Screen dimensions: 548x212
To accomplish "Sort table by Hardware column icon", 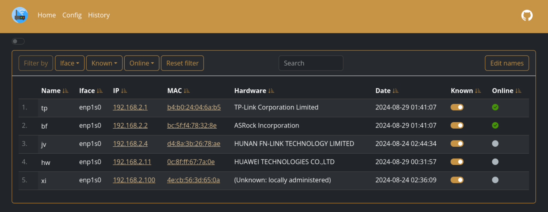I will 271,91.
